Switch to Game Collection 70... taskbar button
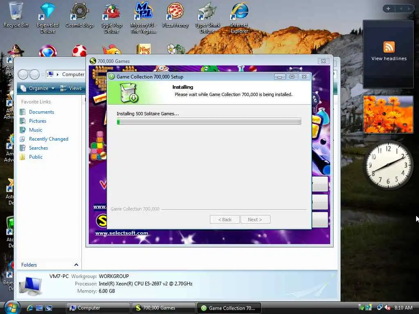419x314 pixels. click(229, 308)
